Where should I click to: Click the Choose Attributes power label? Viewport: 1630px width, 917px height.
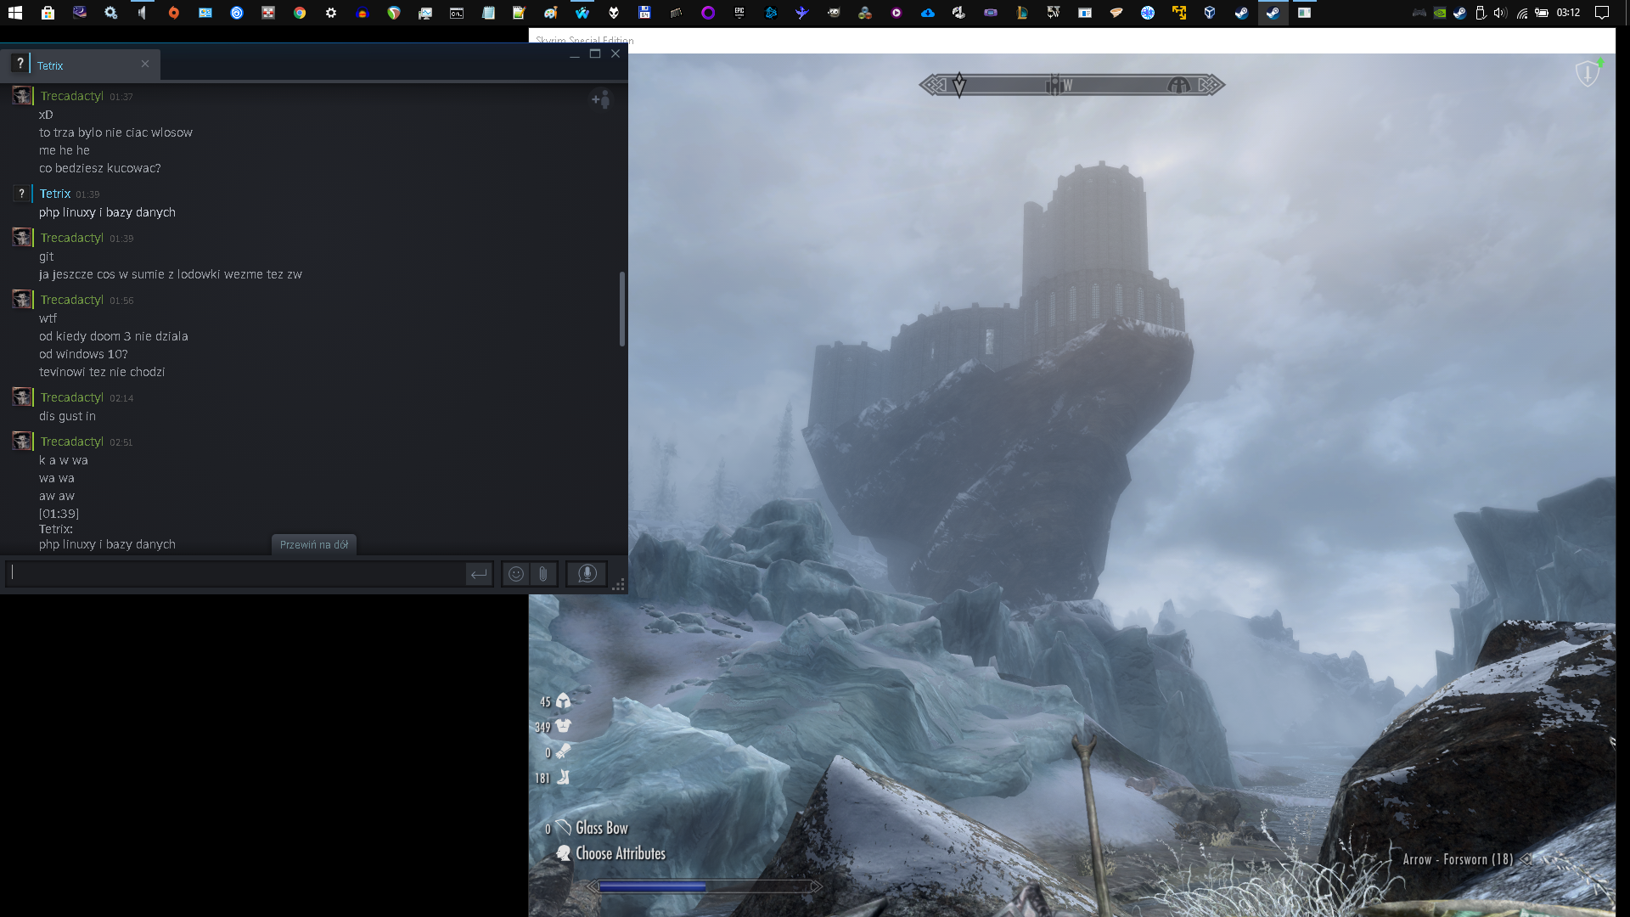click(x=621, y=853)
